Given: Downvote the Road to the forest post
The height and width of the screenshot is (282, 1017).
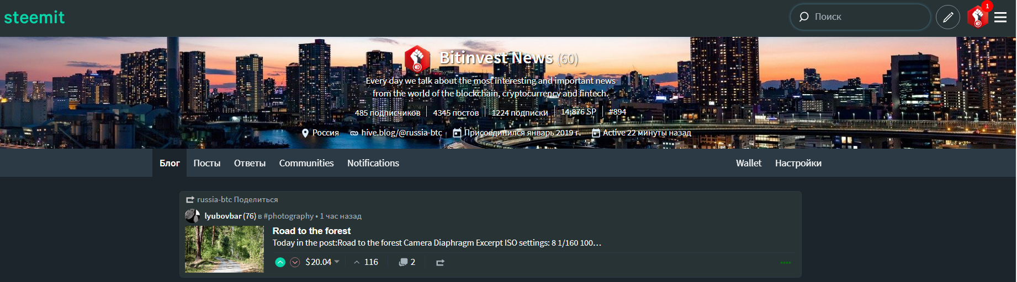Looking at the screenshot, I should tap(295, 262).
